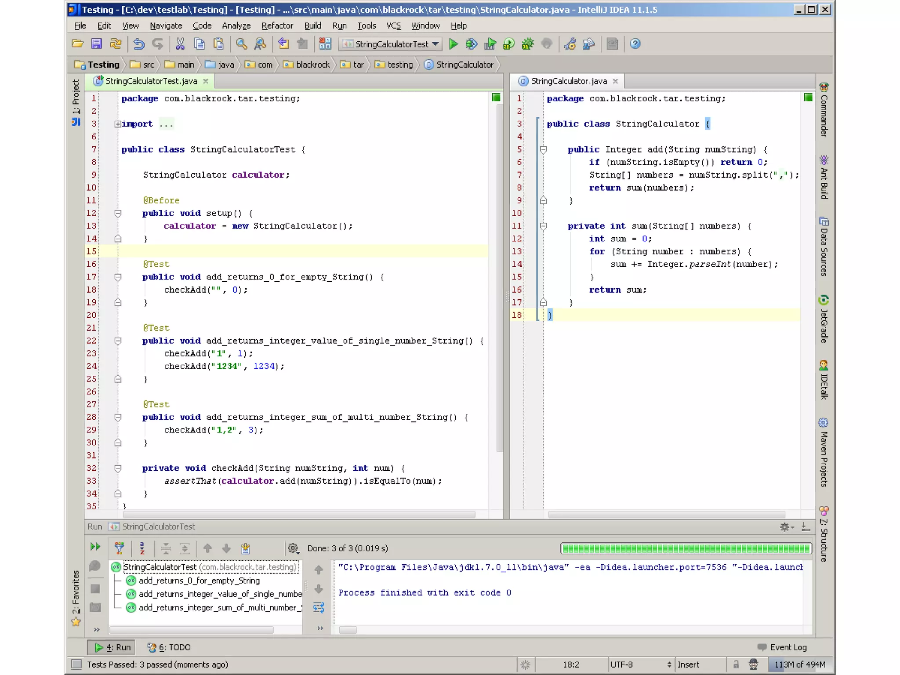The width and height of the screenshot is (900, 675).
Task: Open the Refactor menu
Action: pos(277,26)
